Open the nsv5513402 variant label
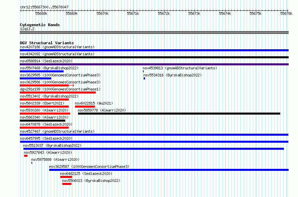Viewport: 298px width, 197px height. [49, 96]
